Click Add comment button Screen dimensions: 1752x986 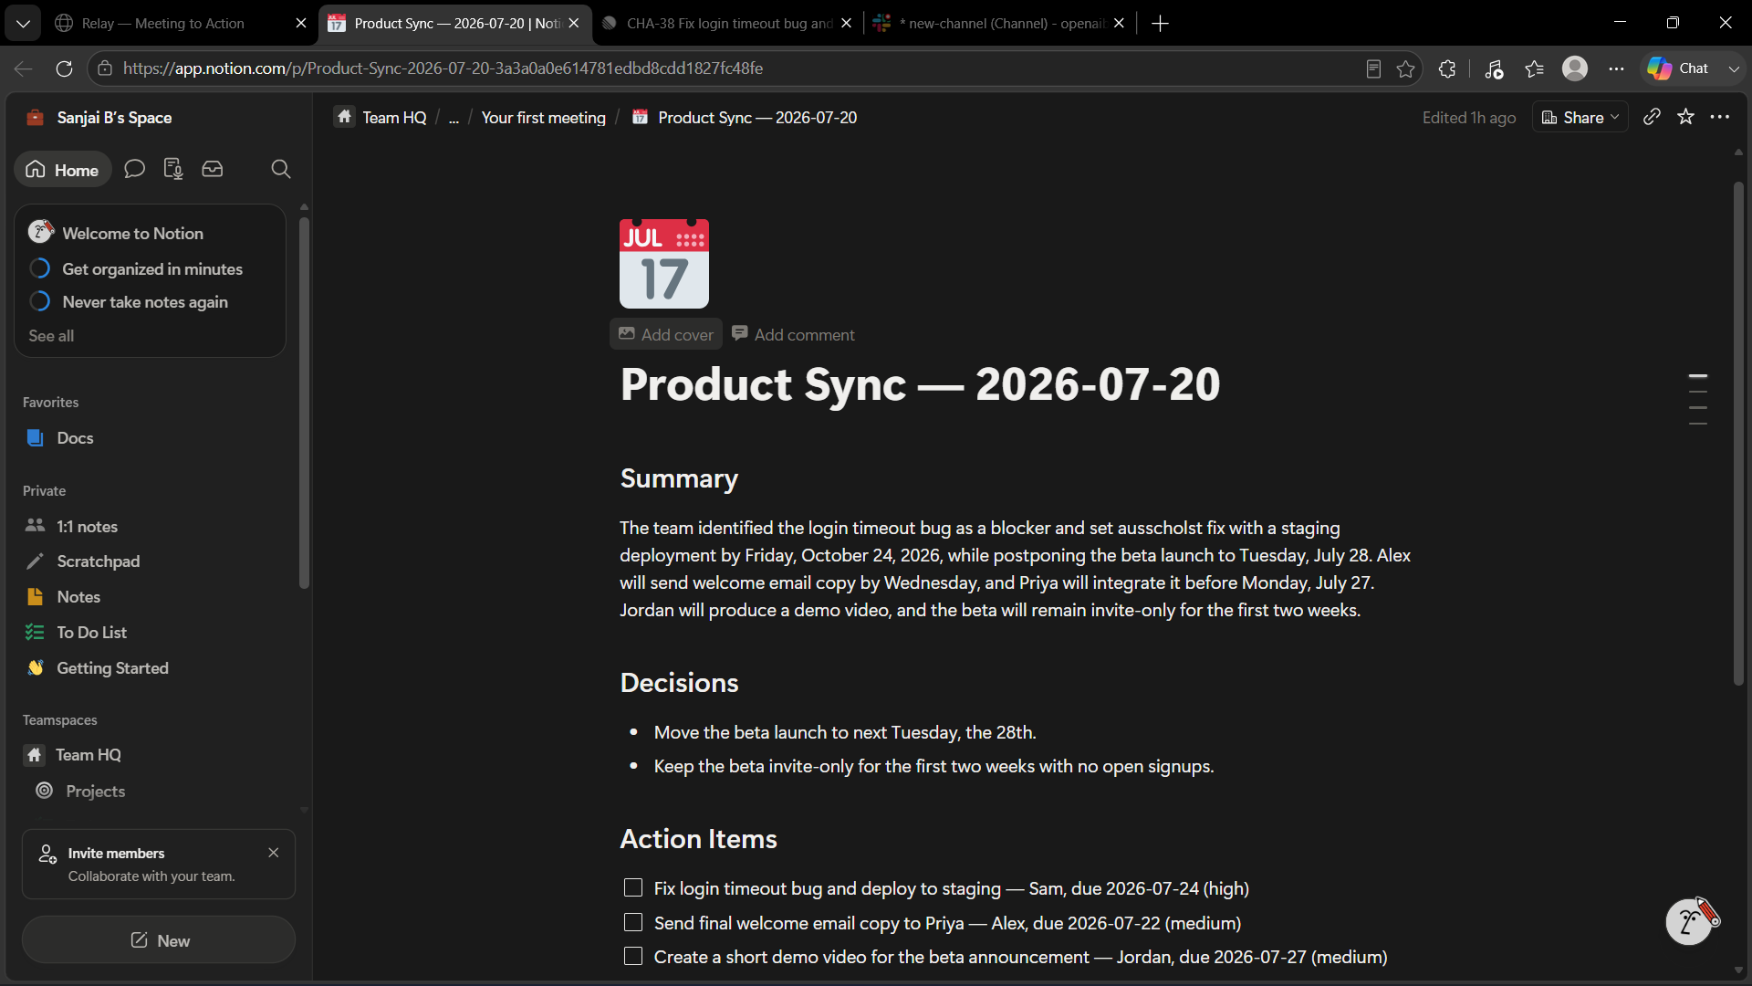(x=794, y=334)
